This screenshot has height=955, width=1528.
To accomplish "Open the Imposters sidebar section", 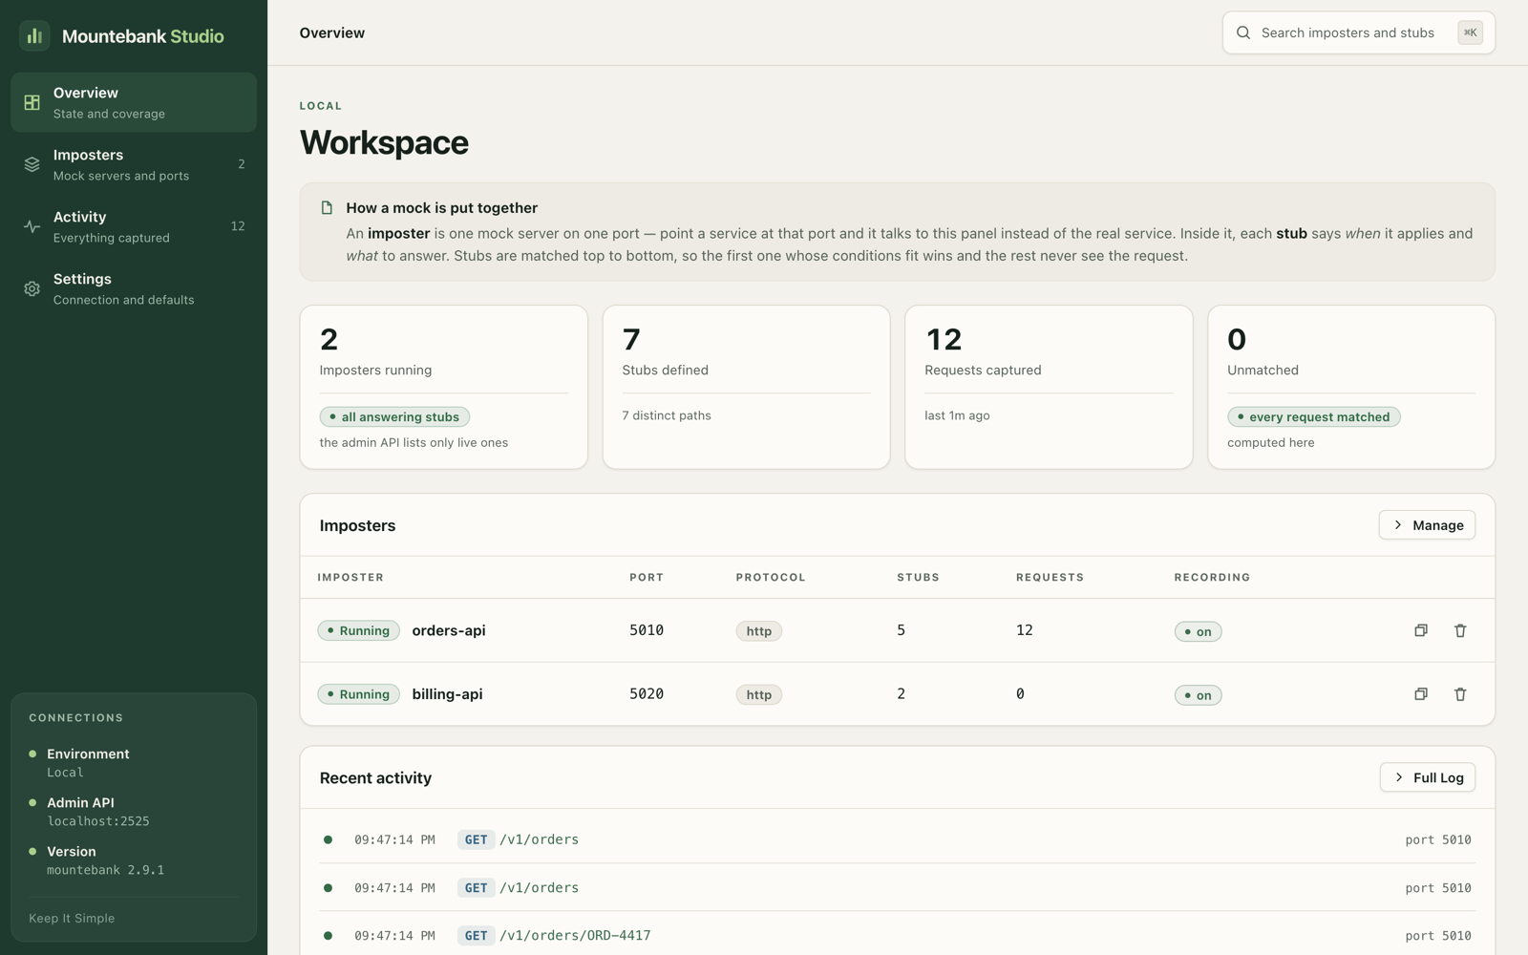I will [x=134, y=164].
